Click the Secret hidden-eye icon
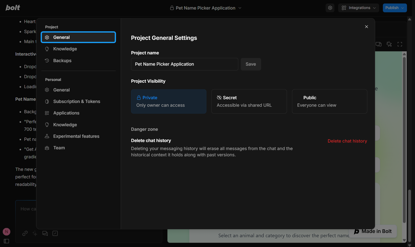The image size is (415, 247). pos(219,98)
